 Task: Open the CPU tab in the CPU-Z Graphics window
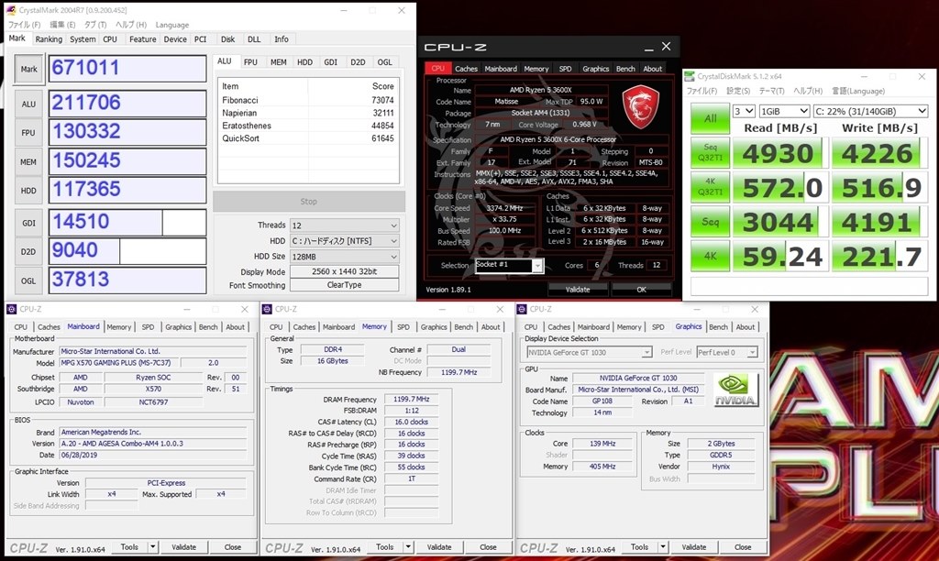(531, 327)
